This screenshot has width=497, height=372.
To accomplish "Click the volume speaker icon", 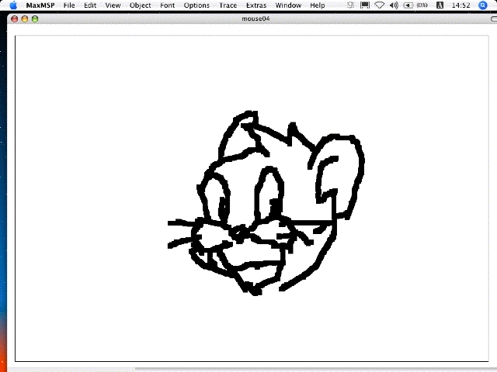I will 394,5.
